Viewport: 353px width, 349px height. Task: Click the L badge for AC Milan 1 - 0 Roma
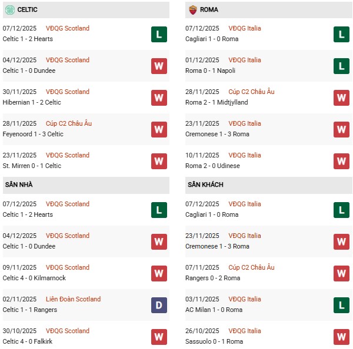pos(341,305)
